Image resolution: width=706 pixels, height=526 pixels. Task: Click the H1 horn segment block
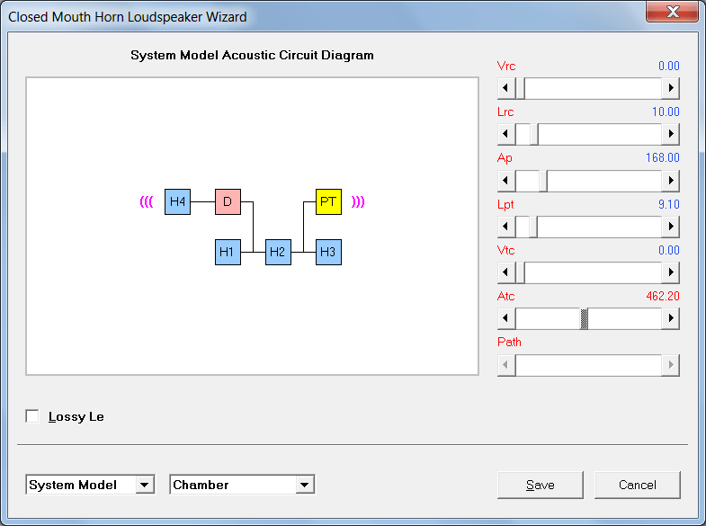(228, 252)
